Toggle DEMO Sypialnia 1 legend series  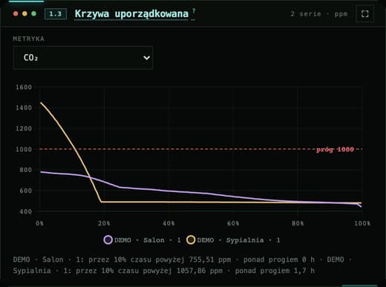tap(233, 240)
